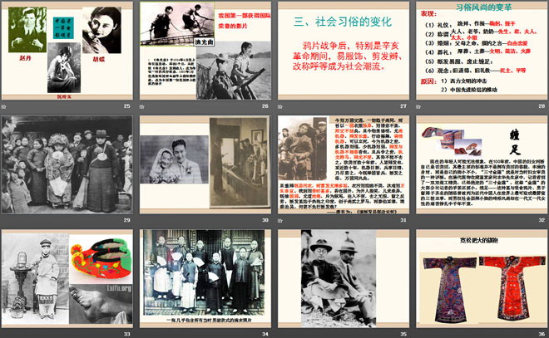
Task: Select slide 26 thumbnail about 渔光曲 film
Action: coord(205,51)
